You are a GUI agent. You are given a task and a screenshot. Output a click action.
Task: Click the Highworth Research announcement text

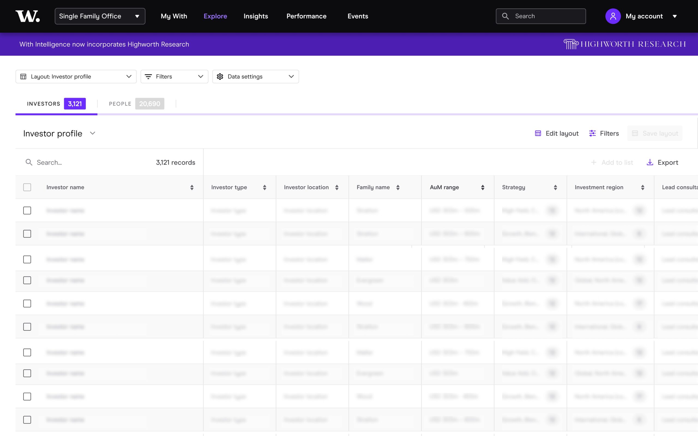coord(104,44)
